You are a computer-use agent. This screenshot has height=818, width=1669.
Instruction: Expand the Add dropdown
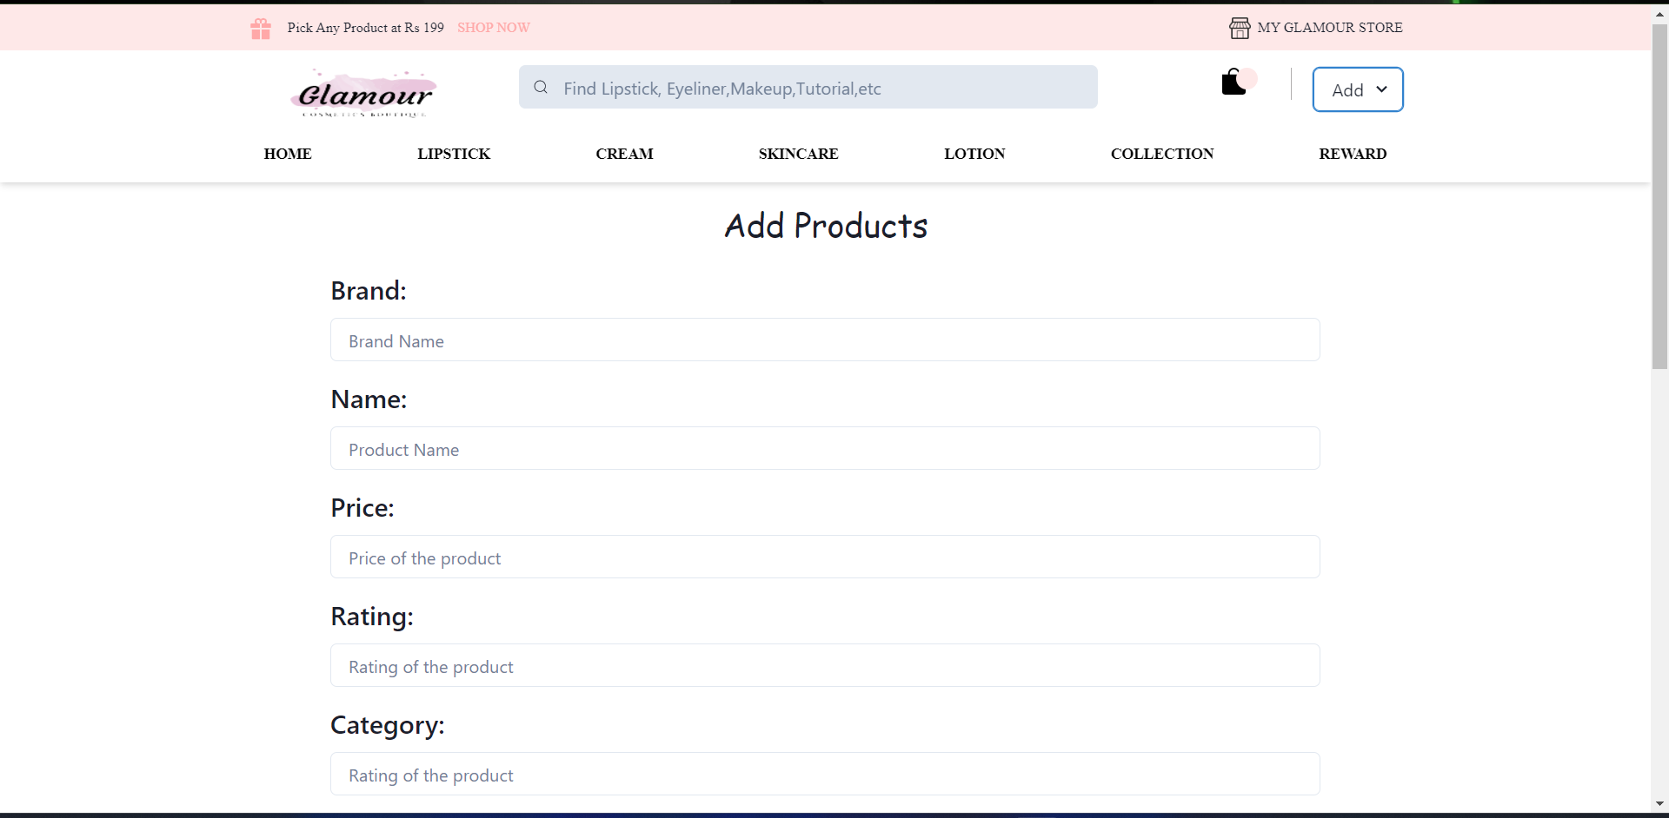pyautogui.click(x=1358, y=89)
